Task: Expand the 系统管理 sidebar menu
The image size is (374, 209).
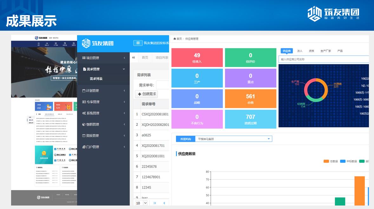Action: [103, 113]
